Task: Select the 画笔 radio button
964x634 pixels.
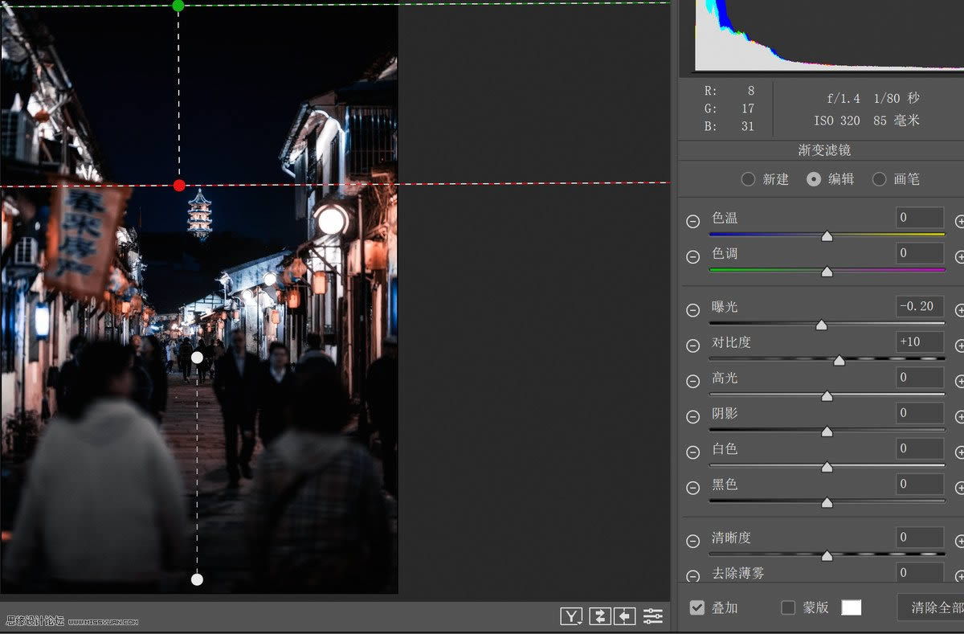Action: (x=880, y=179)
